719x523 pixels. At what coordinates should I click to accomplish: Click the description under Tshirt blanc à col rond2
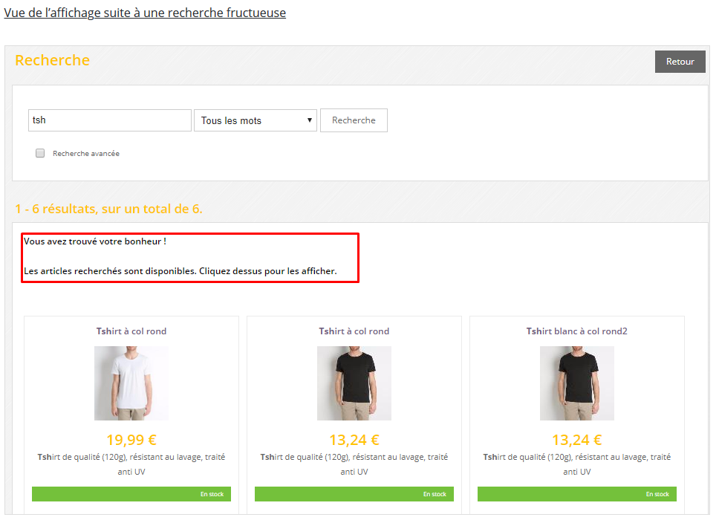click(x=577, y=464)
